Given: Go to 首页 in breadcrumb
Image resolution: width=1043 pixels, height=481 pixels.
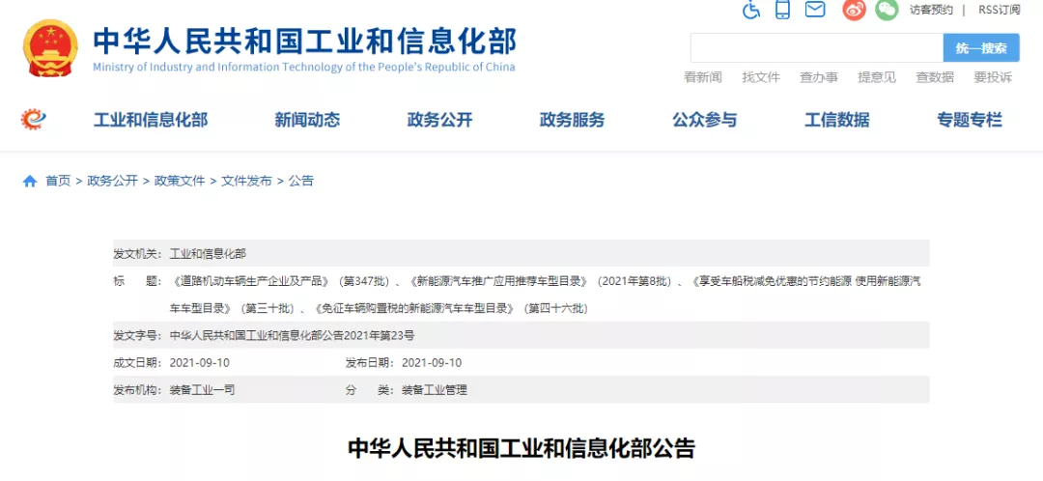Looking at the screenshot, I should pyautogui.click(x=58, y=181).
